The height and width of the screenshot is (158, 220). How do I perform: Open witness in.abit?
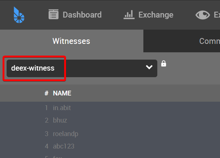click(62, 108)
